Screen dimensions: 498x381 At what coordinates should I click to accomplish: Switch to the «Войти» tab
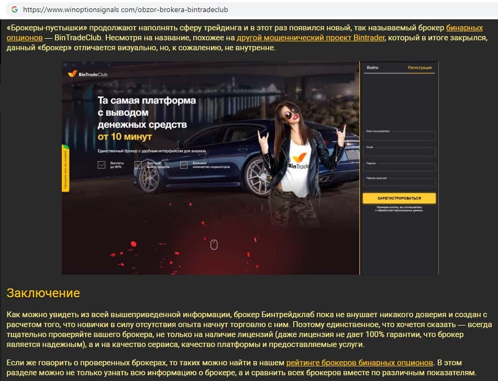point(372,68)
